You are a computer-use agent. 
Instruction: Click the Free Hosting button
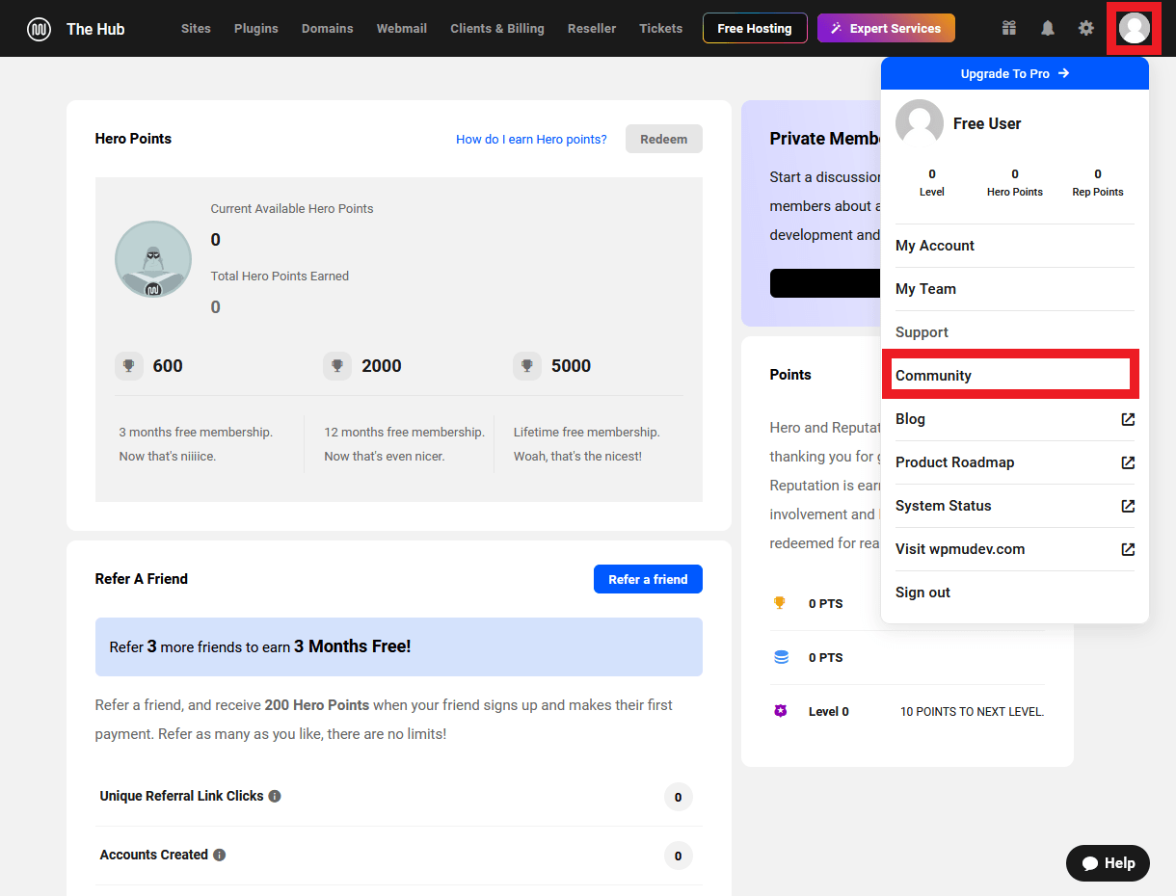pyautogui.click(x=755, y=28)
